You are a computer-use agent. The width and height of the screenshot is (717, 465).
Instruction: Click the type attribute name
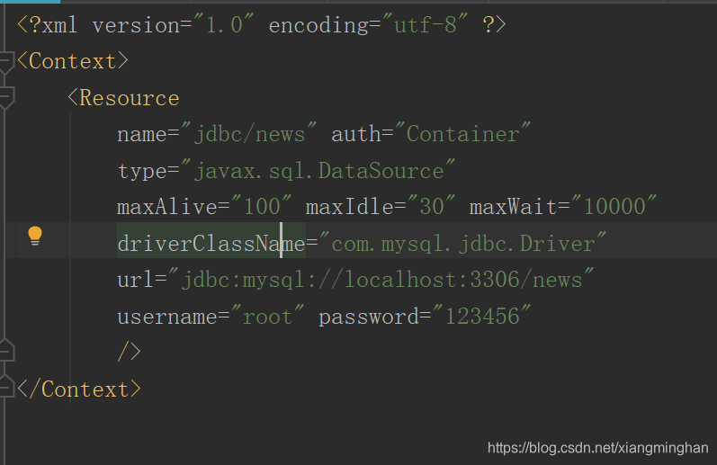(x=142, y=171)
